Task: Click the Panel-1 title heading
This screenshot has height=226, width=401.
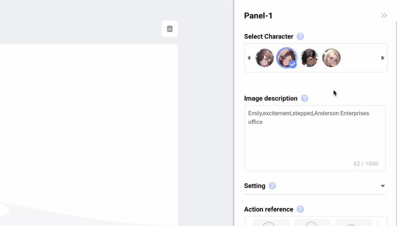Action: coord(258,16)
